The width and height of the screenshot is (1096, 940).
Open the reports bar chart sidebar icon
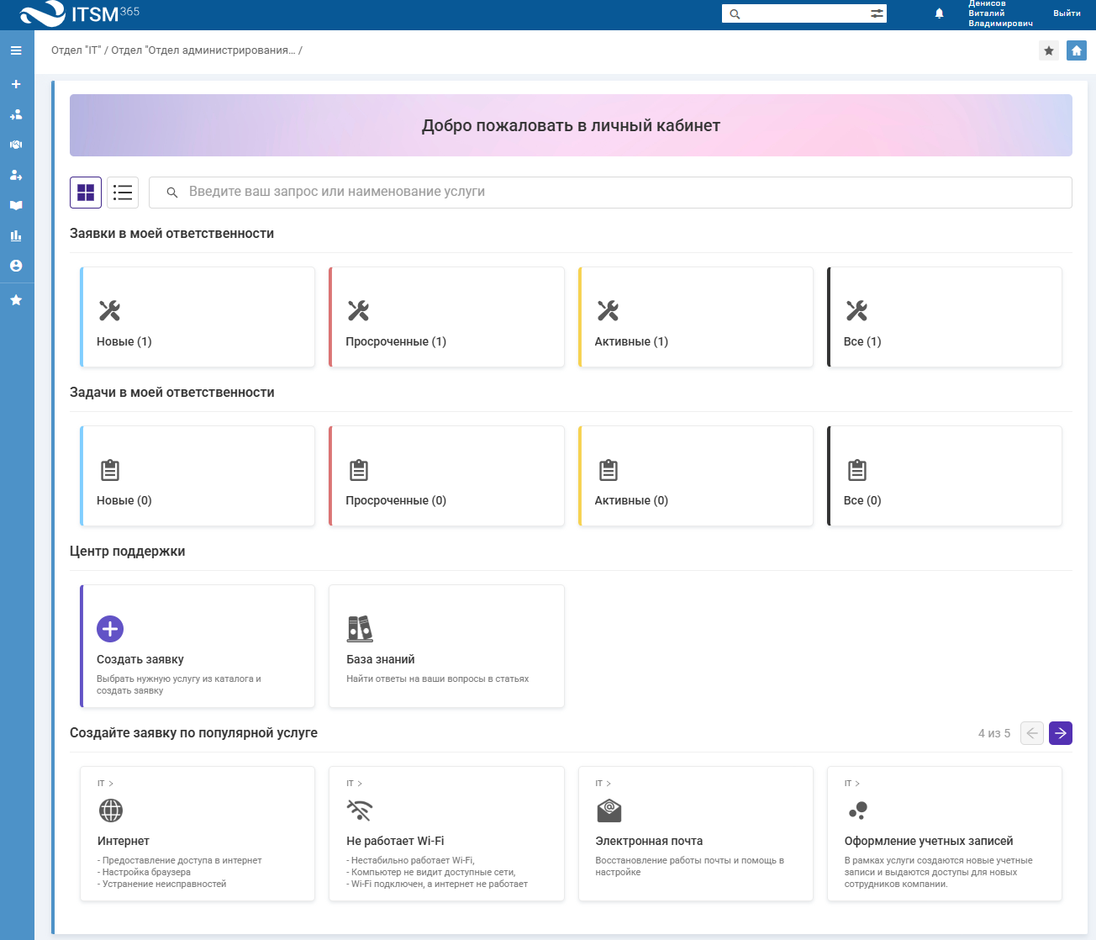[x=16, y=235]
